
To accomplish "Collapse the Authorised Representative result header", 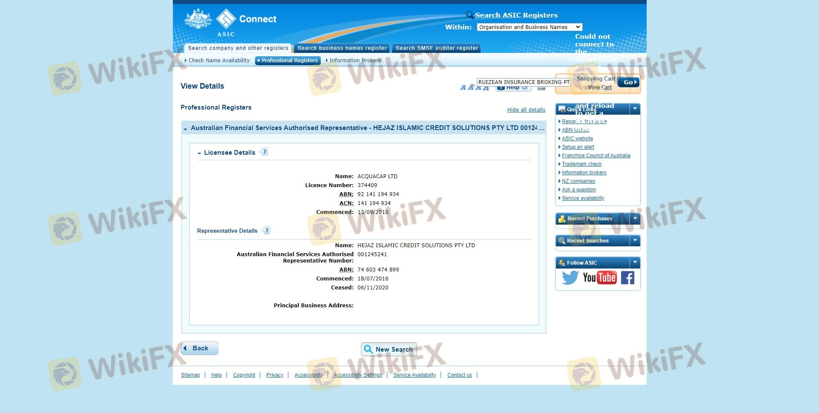I will [x=185, y=129].
